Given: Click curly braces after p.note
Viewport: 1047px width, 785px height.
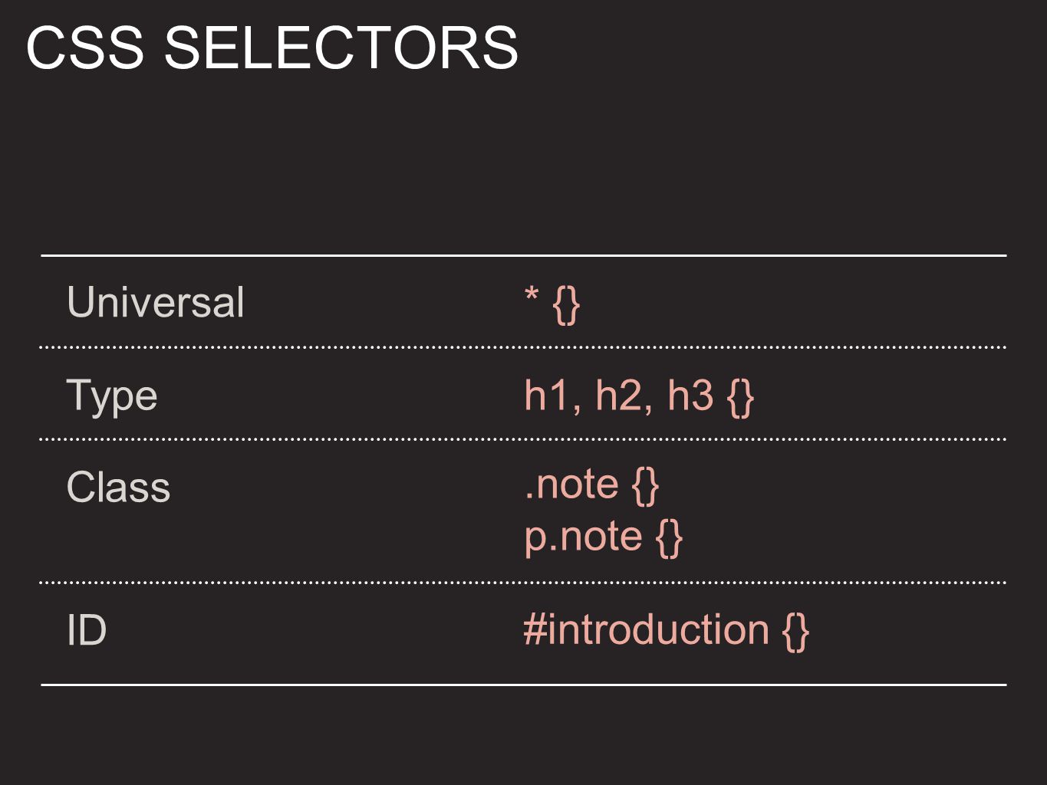Looking at the screenshot, I should pos(670,538).
